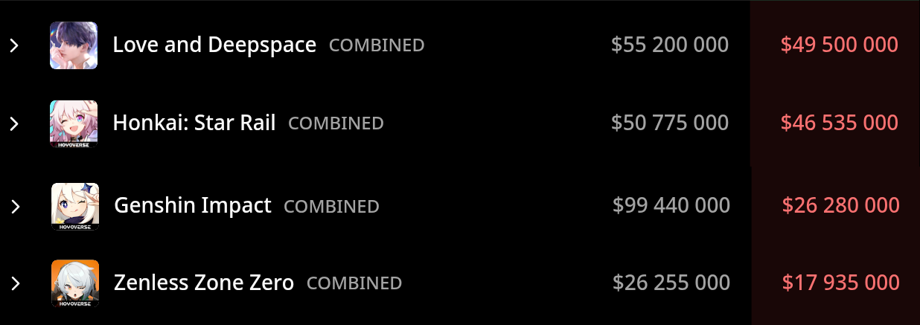Open the Love and Deepspace title
This screenshot has width=920, height=325.
(214, 45)
